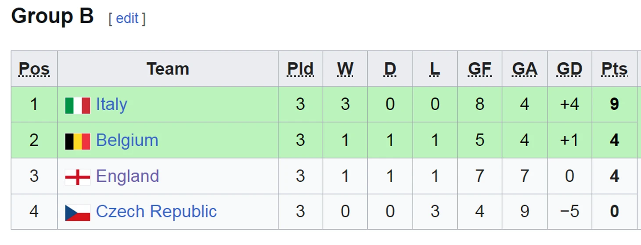
Task: Click the L column header
Action: (x=435, y=69)
